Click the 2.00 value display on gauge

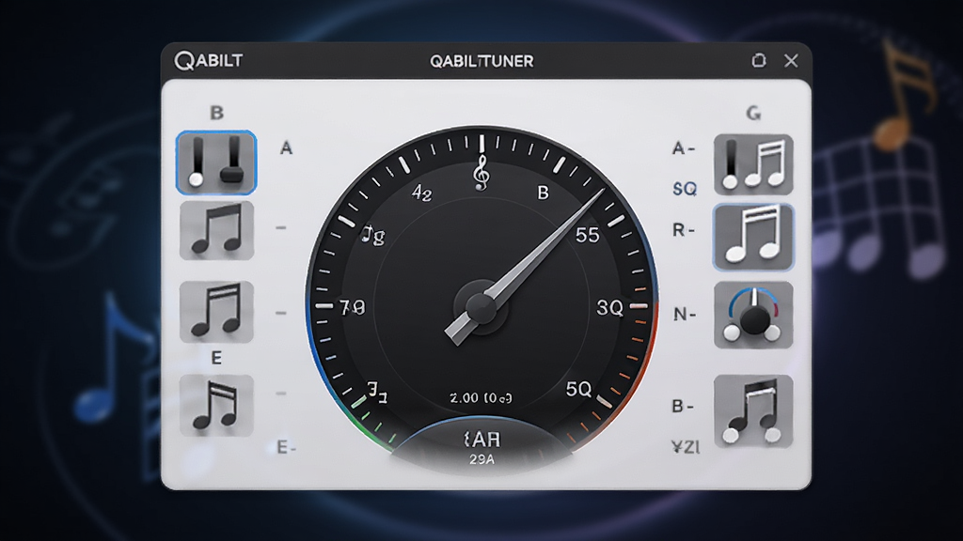click(x=481, y=398)
